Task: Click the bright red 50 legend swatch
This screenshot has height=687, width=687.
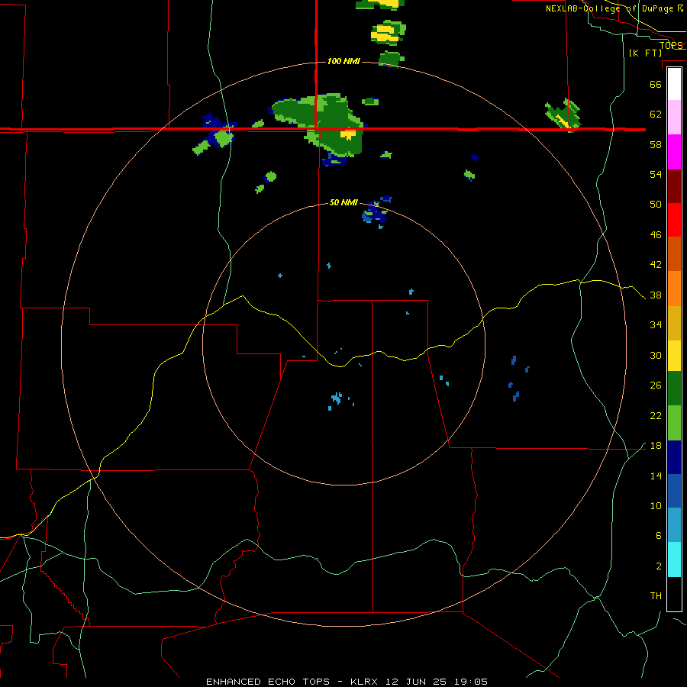Action: [674, 220]
